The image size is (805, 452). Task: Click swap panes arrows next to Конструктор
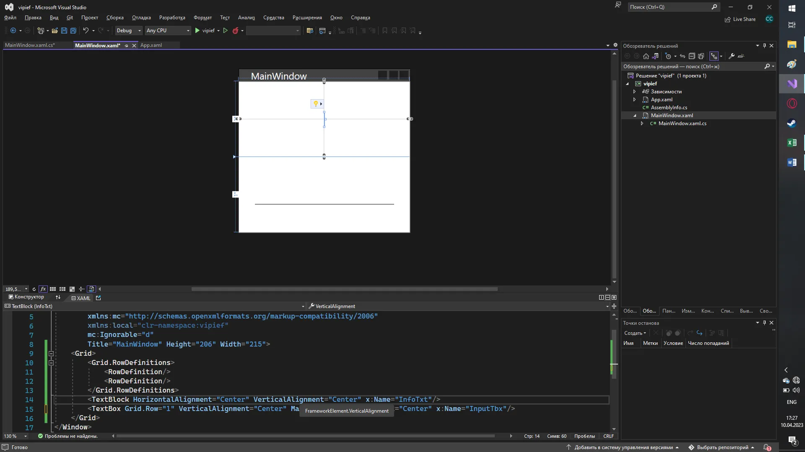coord(58,297)
